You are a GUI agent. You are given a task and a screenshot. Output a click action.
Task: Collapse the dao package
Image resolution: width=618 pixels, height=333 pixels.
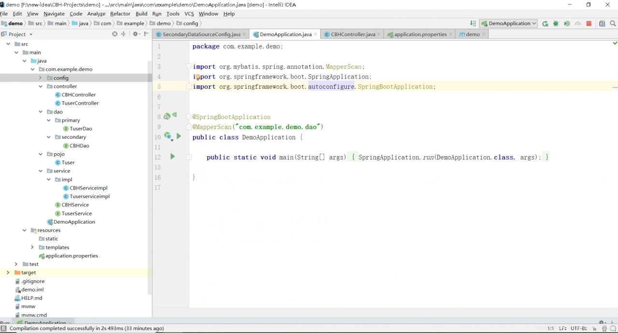[x=41, y=112]
